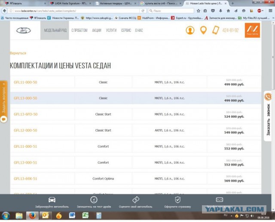This screenshot has width=275, height=222.
Task: Click the 424-81-92 phone number
Action: [x=230, y=30]
